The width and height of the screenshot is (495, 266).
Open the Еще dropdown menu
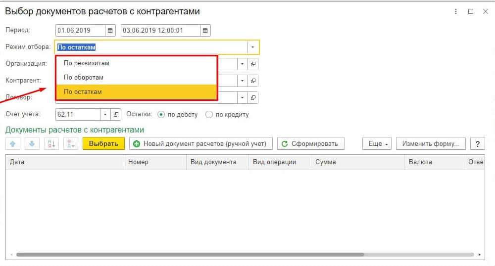coord(377,144)
